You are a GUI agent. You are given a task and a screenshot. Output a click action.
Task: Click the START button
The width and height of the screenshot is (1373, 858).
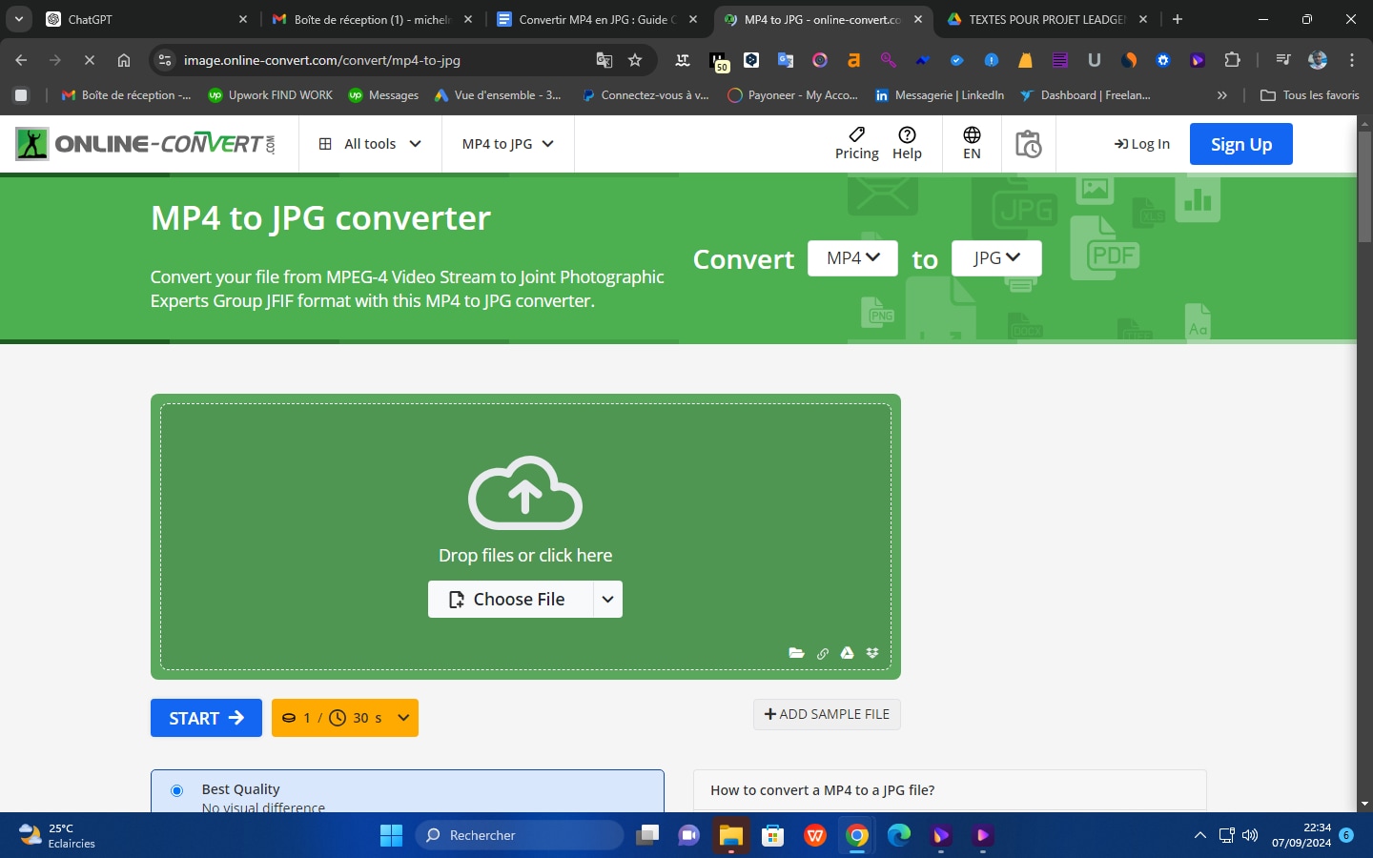tap(206, 718)
